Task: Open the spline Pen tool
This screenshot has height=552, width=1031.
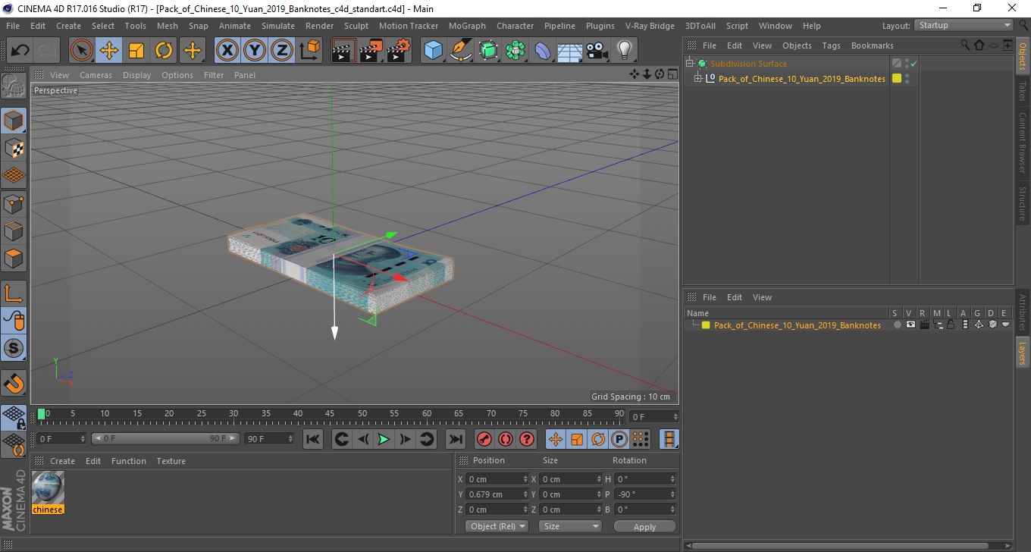Action: (x=461, y=51)
